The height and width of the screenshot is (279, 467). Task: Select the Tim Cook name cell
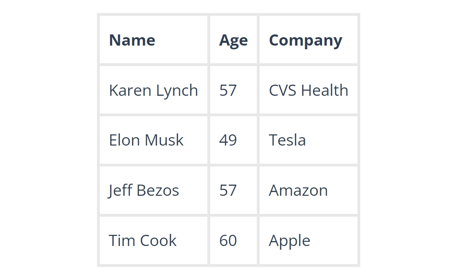tap(143, 241)
